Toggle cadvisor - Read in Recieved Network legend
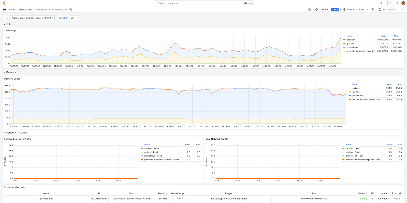 [x=151, y=148]
